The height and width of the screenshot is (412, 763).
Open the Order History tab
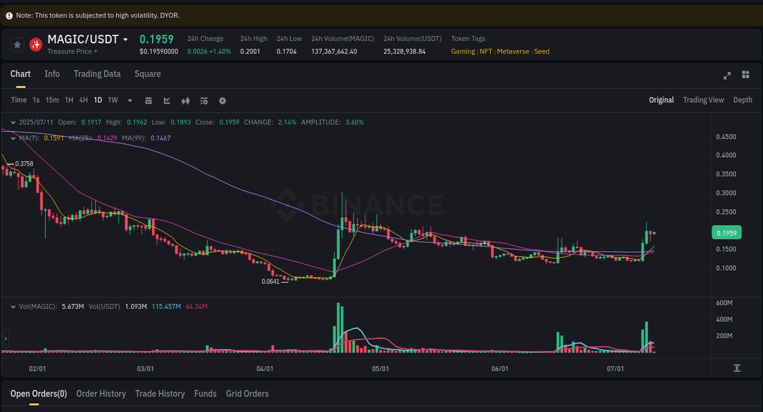tap(101, 394)
